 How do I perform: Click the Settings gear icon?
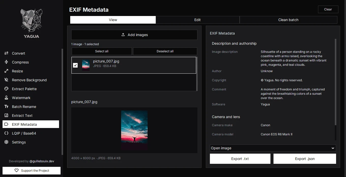click(6, 142)
